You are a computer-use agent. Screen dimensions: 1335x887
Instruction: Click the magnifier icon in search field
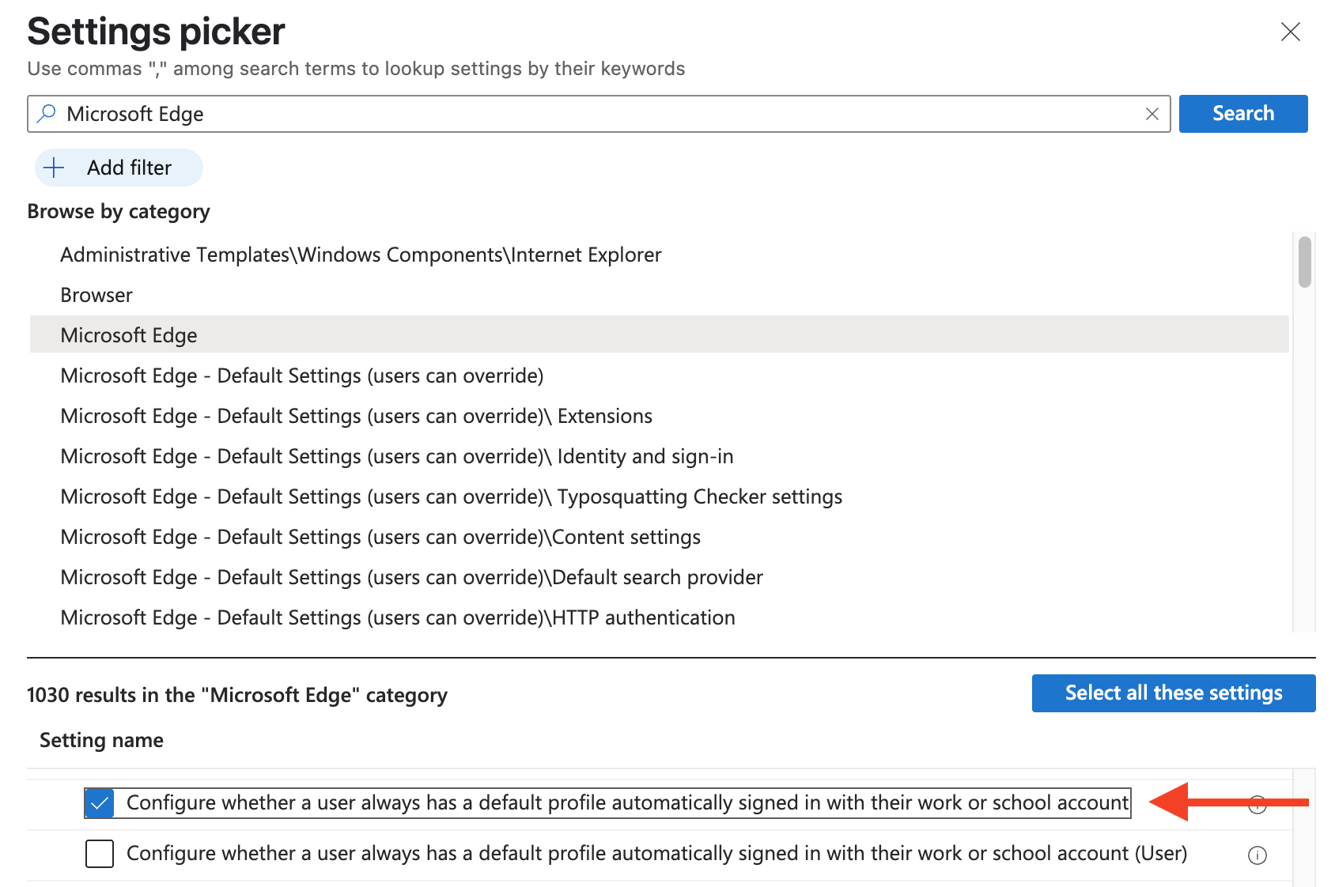coord(47,114)
